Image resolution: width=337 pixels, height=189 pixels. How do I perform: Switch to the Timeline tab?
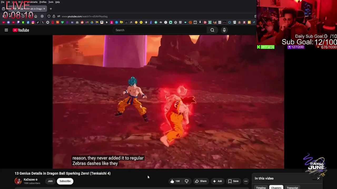(x=261, y=187)
